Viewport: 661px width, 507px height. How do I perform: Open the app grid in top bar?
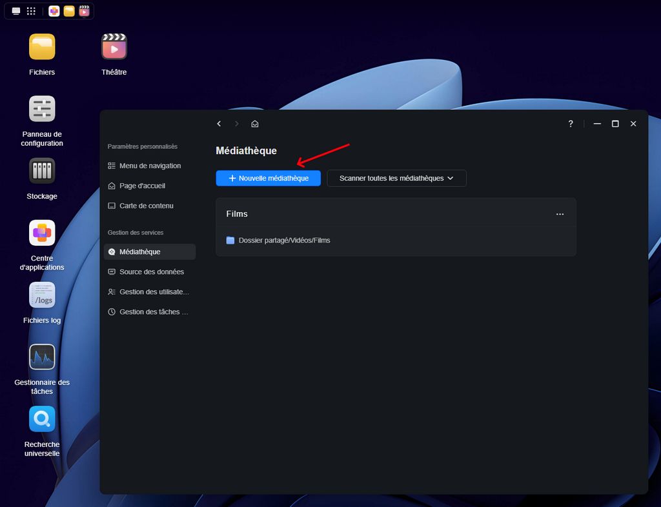[32, 11]
